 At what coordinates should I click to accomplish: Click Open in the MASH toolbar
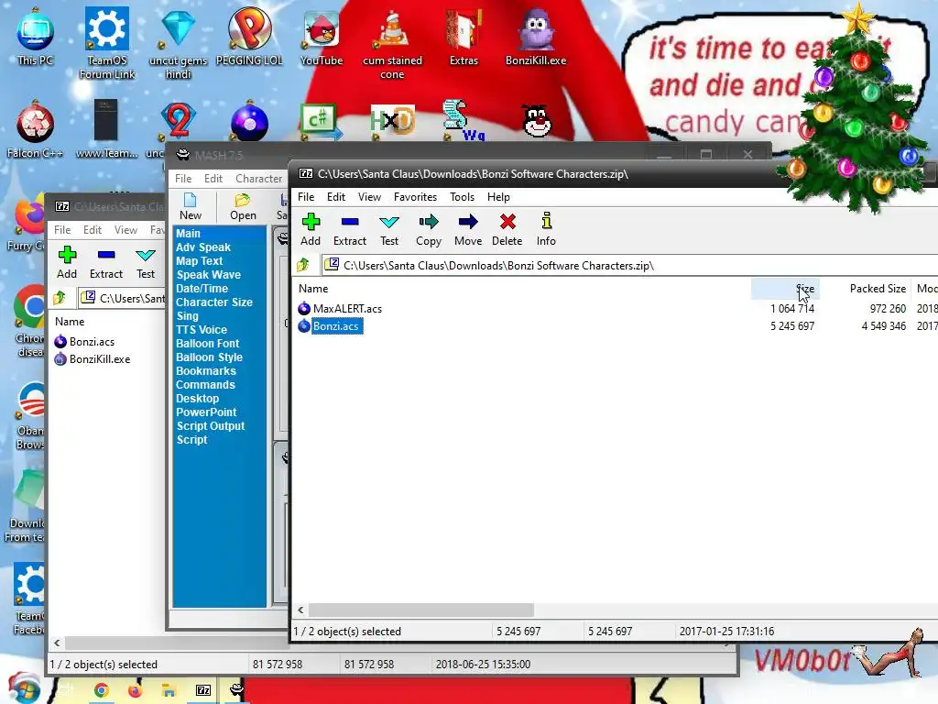click(243, 207)
